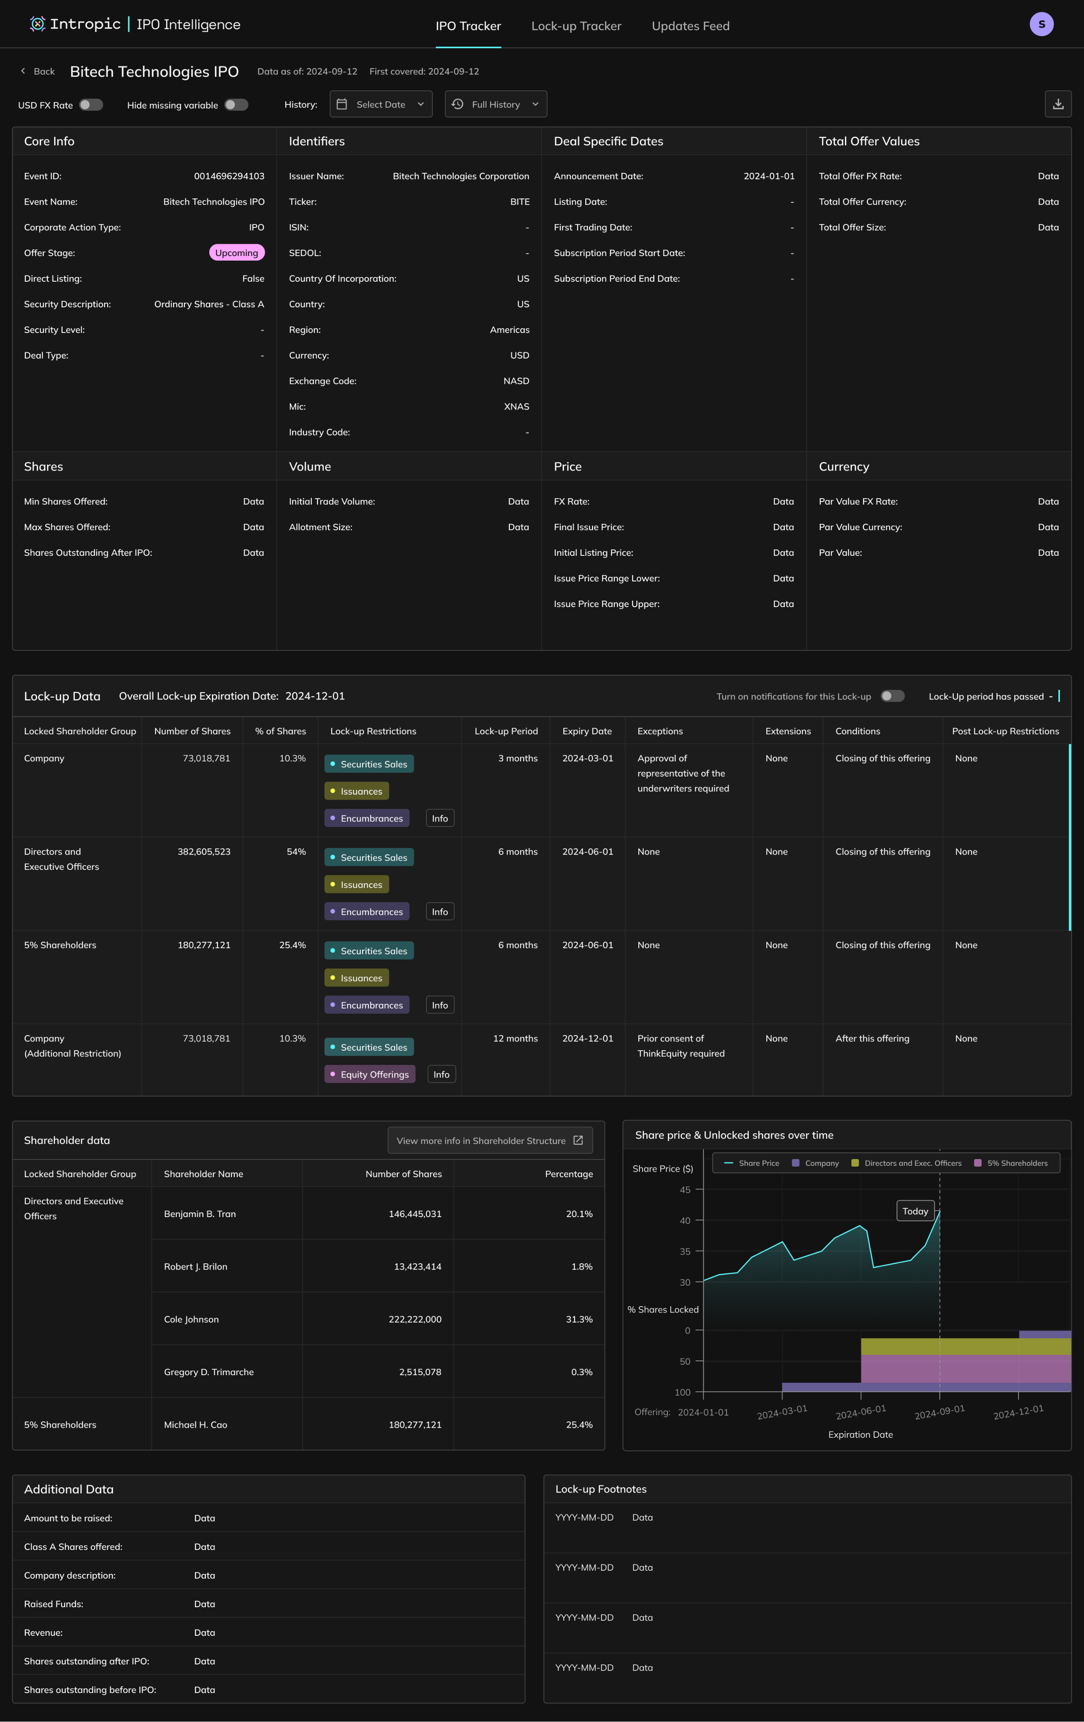This screenshot has height=1722, width=1084.
Task: Click the 5% Shareholders legend swatch
Action: (978, 1164)
